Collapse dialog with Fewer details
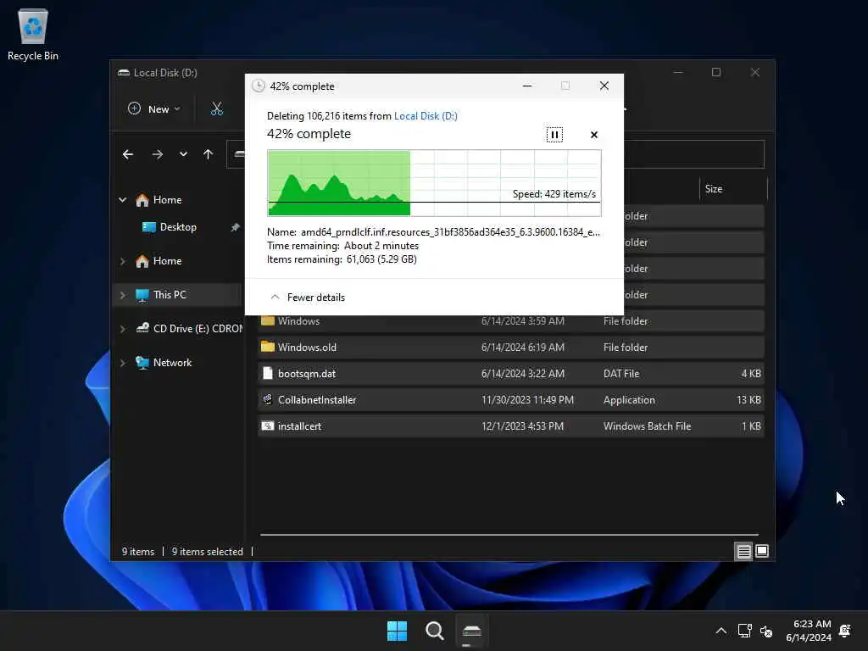This screenshot has height=651, width=868. pyautogui.click(x=308, y=298)
